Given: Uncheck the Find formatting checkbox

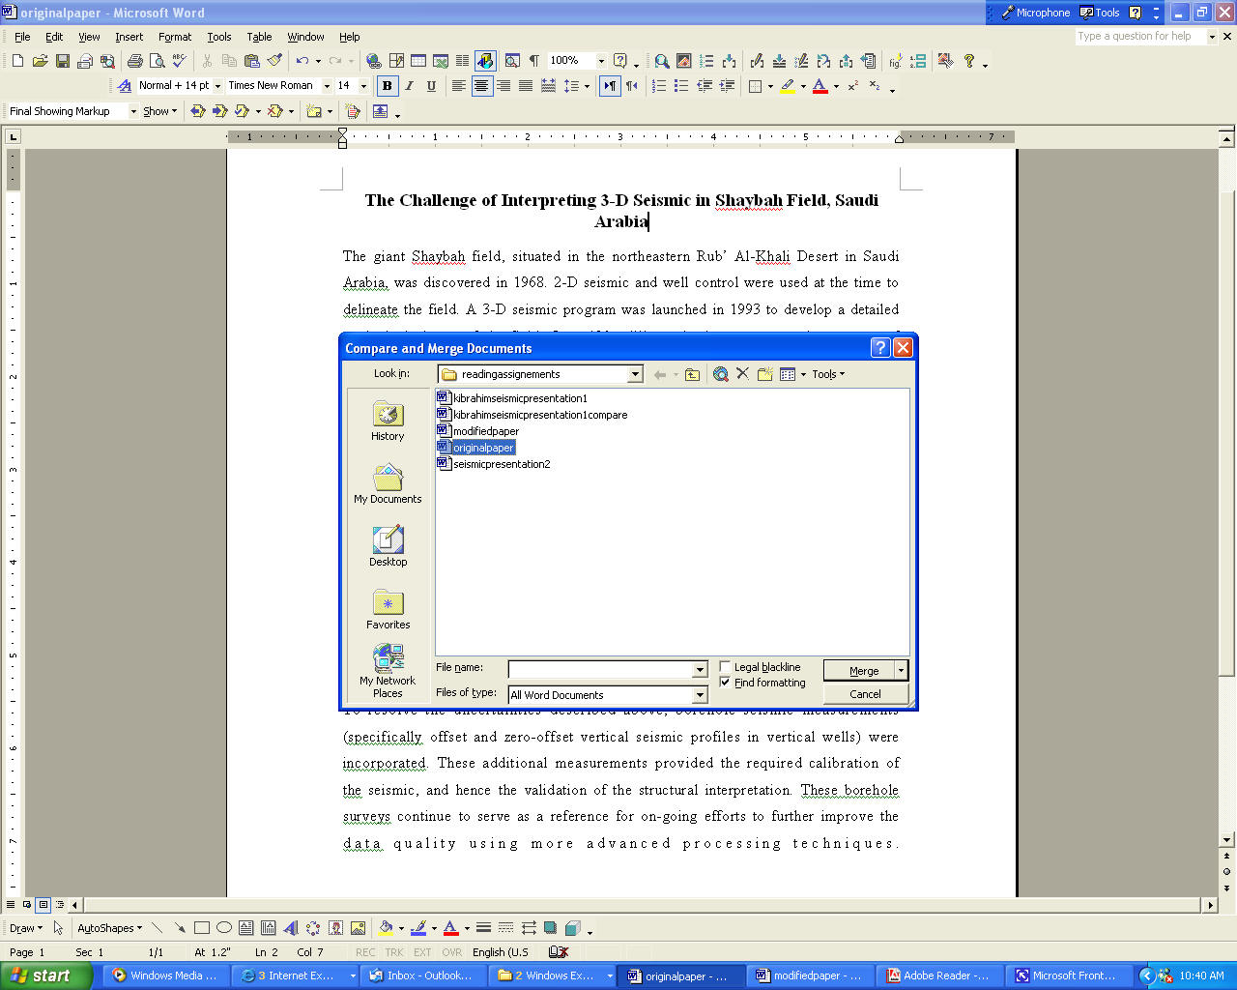Looking at the screenshot, I should (725, 683).
